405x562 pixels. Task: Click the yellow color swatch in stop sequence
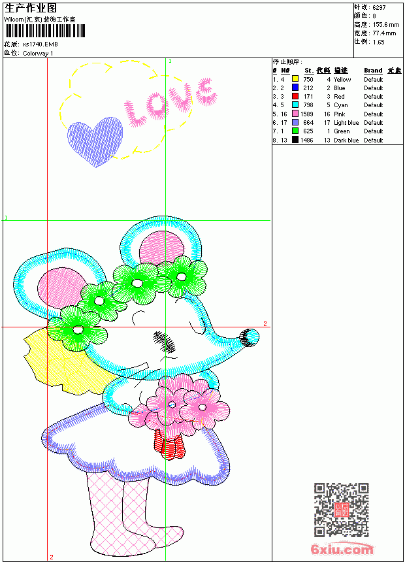295,79
